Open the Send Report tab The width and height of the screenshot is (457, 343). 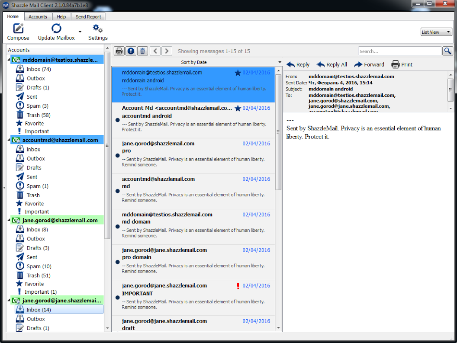88,16
